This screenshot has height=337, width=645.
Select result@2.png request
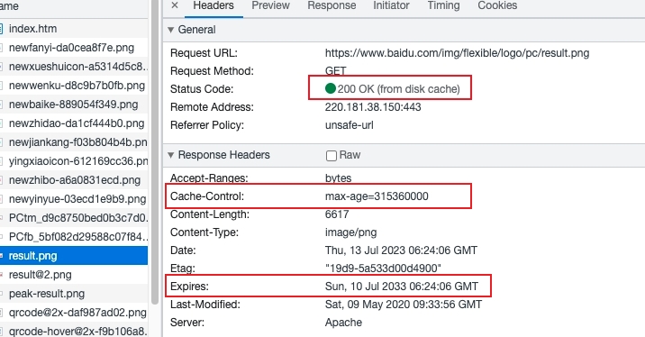[x=74, y=275]
